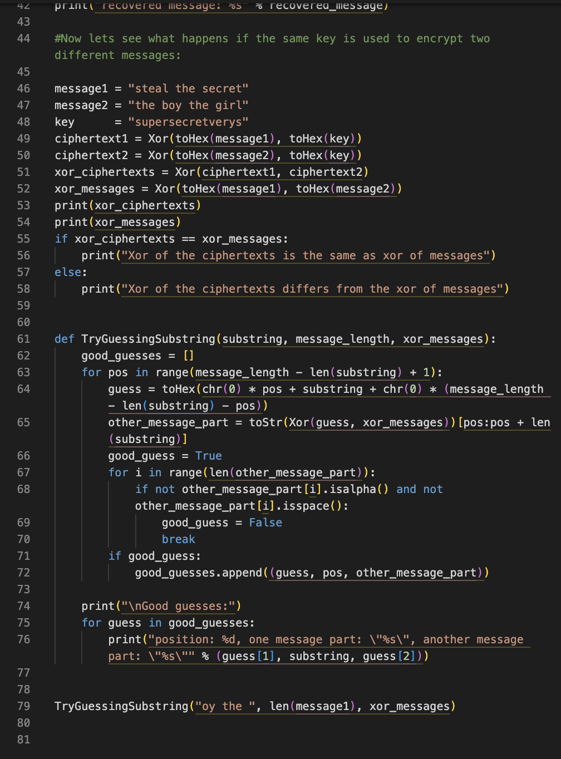Click "for guess in good_guesses:" on line 75
This screenshot has height=759, width=561.
tap(168, 623)
